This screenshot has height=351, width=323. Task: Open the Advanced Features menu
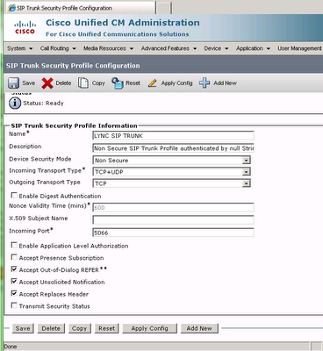[x=169, y=48]
